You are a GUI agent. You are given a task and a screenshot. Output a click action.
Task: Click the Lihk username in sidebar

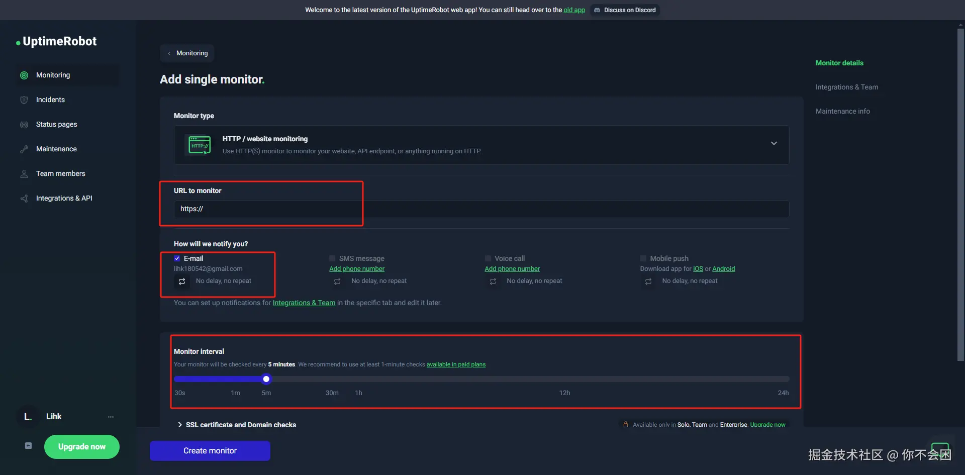(54, 417)
